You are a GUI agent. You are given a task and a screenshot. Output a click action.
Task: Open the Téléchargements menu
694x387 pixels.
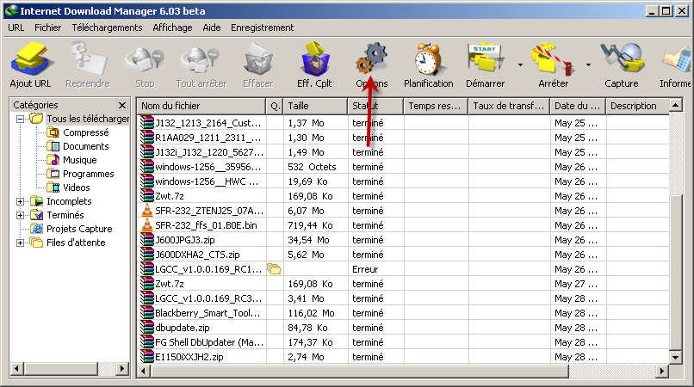tap(107, 28)
